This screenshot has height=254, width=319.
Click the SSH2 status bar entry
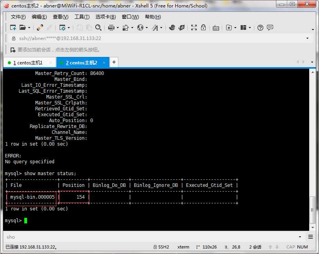[x=161, y=247]
